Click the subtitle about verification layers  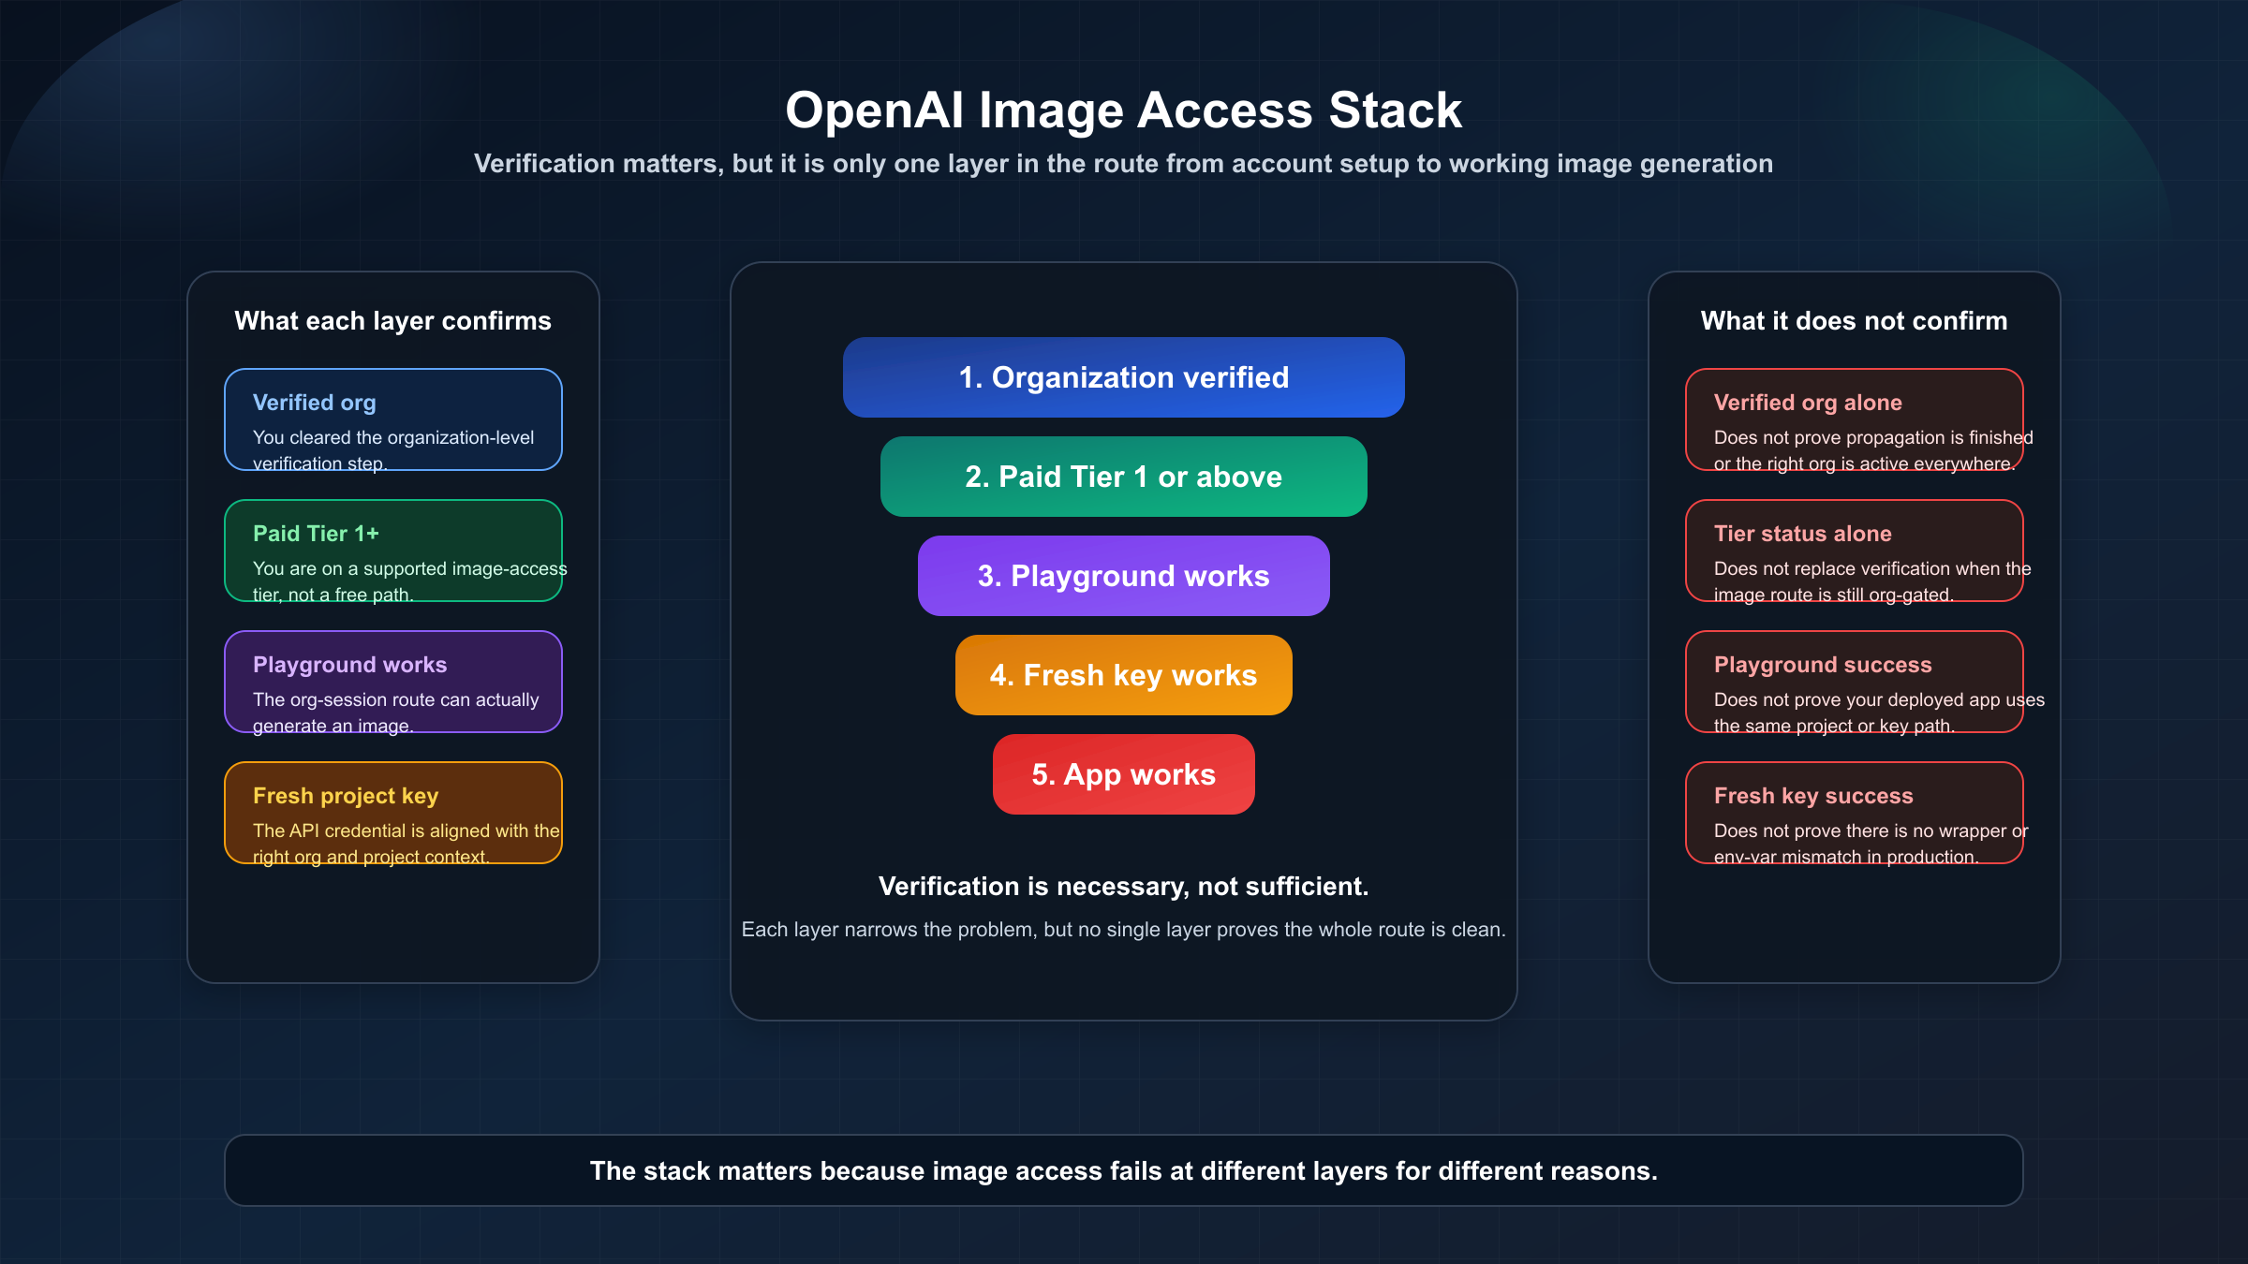pos(1123,163)
